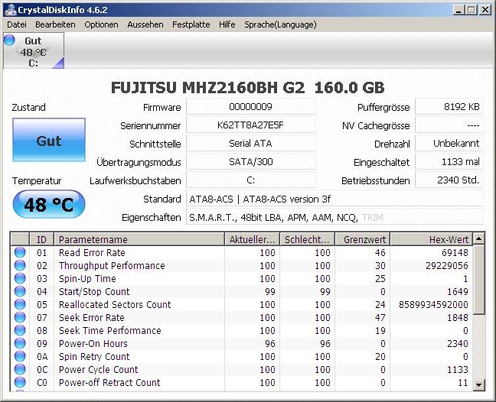Select the Throughput Performance parameter name
The width and height of the screenshot is (496, 402).
pos(112,265)
